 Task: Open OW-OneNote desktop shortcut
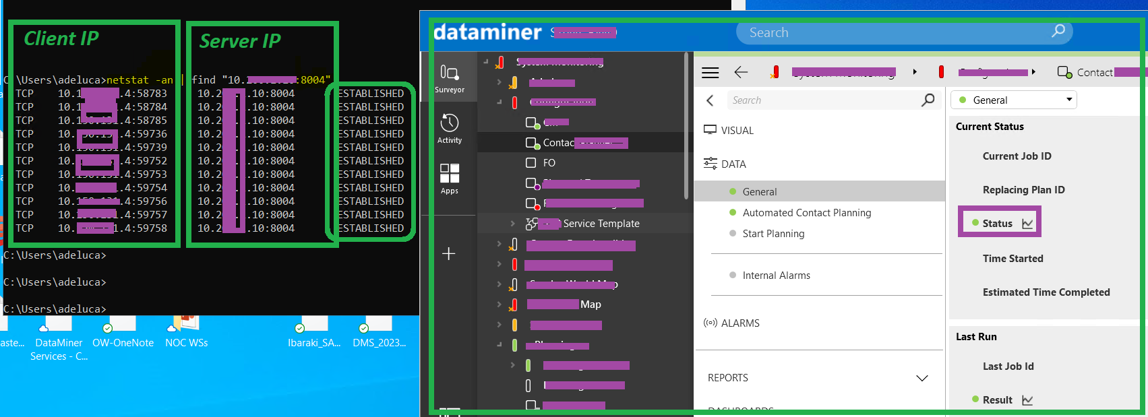coord(123,334)
